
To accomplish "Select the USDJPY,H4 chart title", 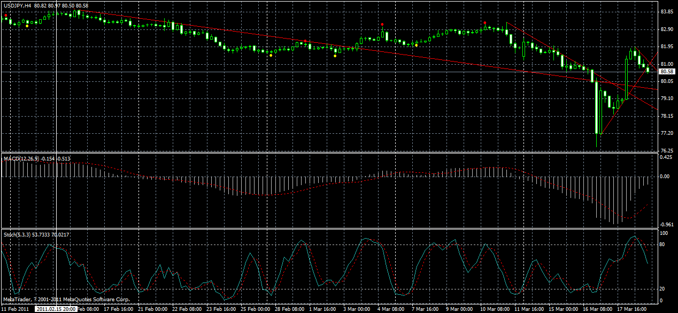I will (x=16, y=5).
